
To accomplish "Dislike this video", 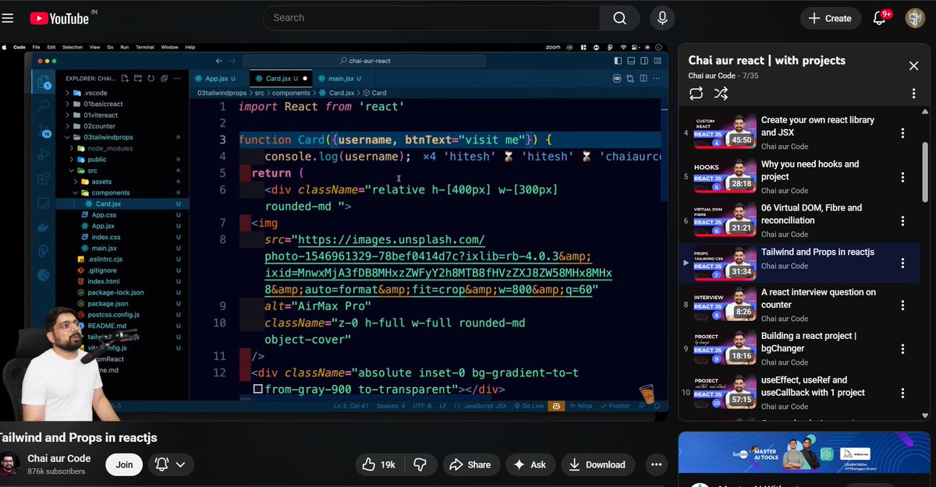I will pos(420,464).
